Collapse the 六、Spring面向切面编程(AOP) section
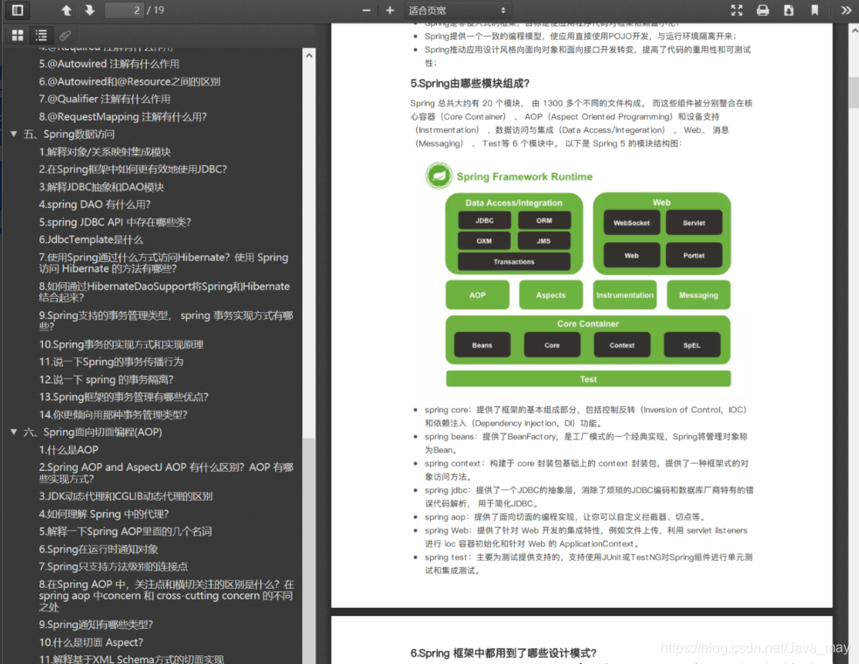The height and width of the screenshot is (664, 859). coord(14,432)
